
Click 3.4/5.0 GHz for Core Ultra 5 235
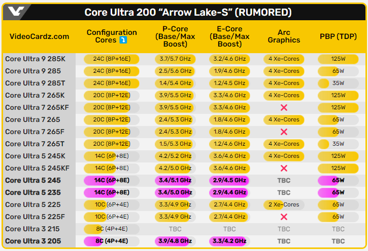[175, 192]
